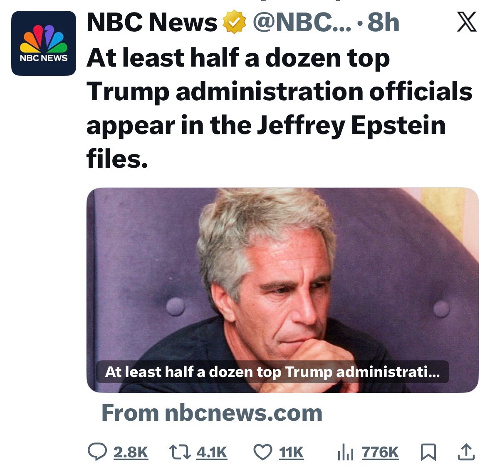Hit the repost arrows icon
The height and width of the screenshot is (474, 490).
pos(179,452)
